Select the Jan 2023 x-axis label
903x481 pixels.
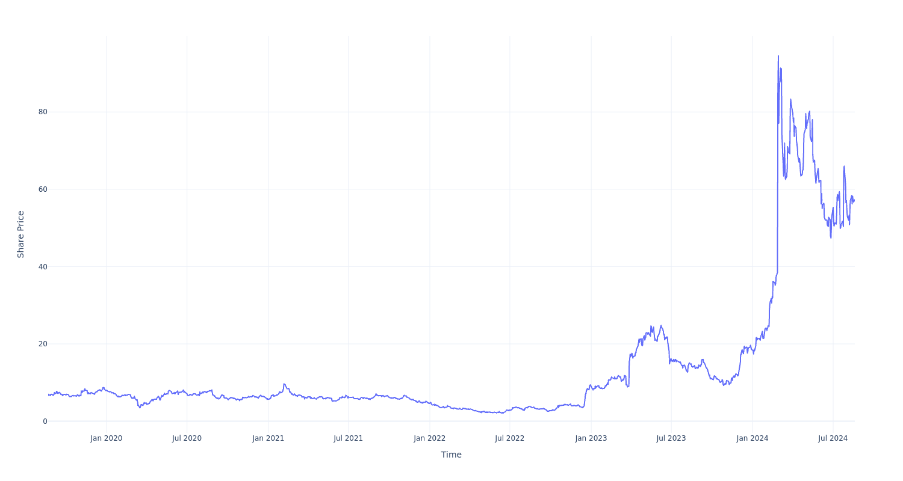pos(591,438)
